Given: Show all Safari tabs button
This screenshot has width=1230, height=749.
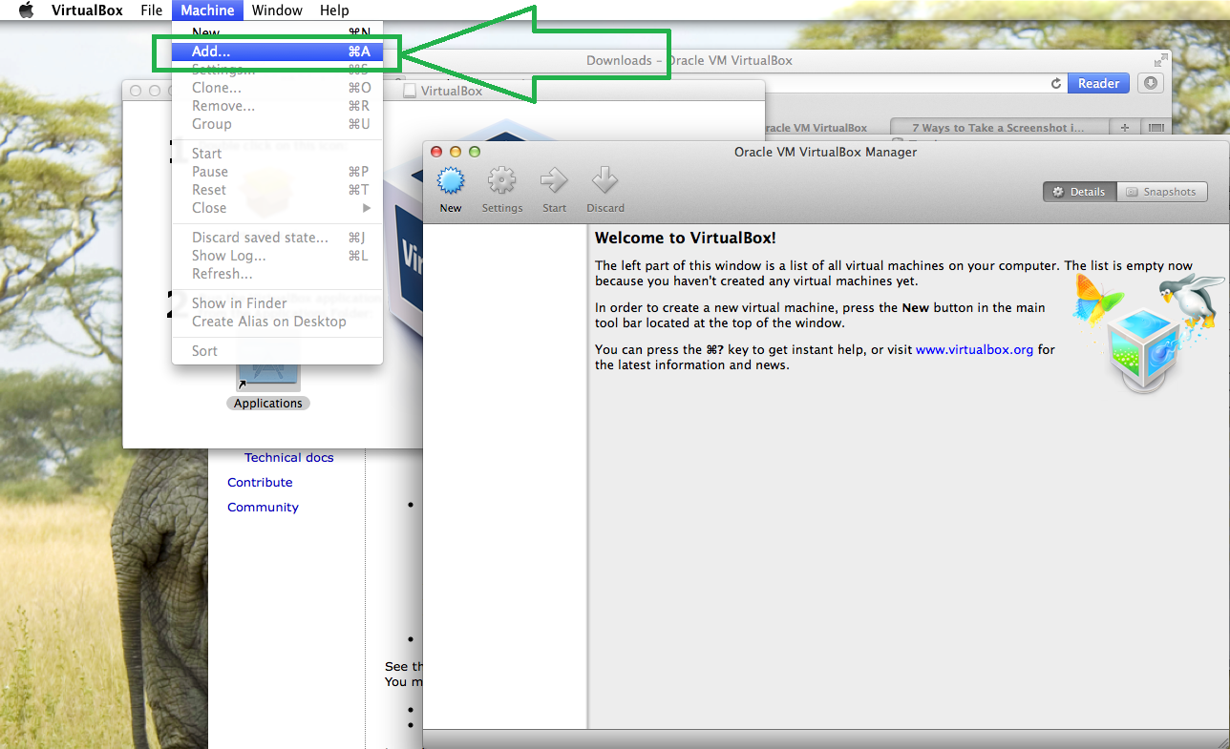Looking at the screenshot, I should [1156, 128].
